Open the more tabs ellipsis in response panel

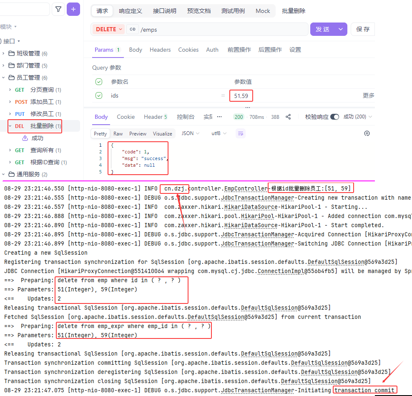click(x=219, y=117)
